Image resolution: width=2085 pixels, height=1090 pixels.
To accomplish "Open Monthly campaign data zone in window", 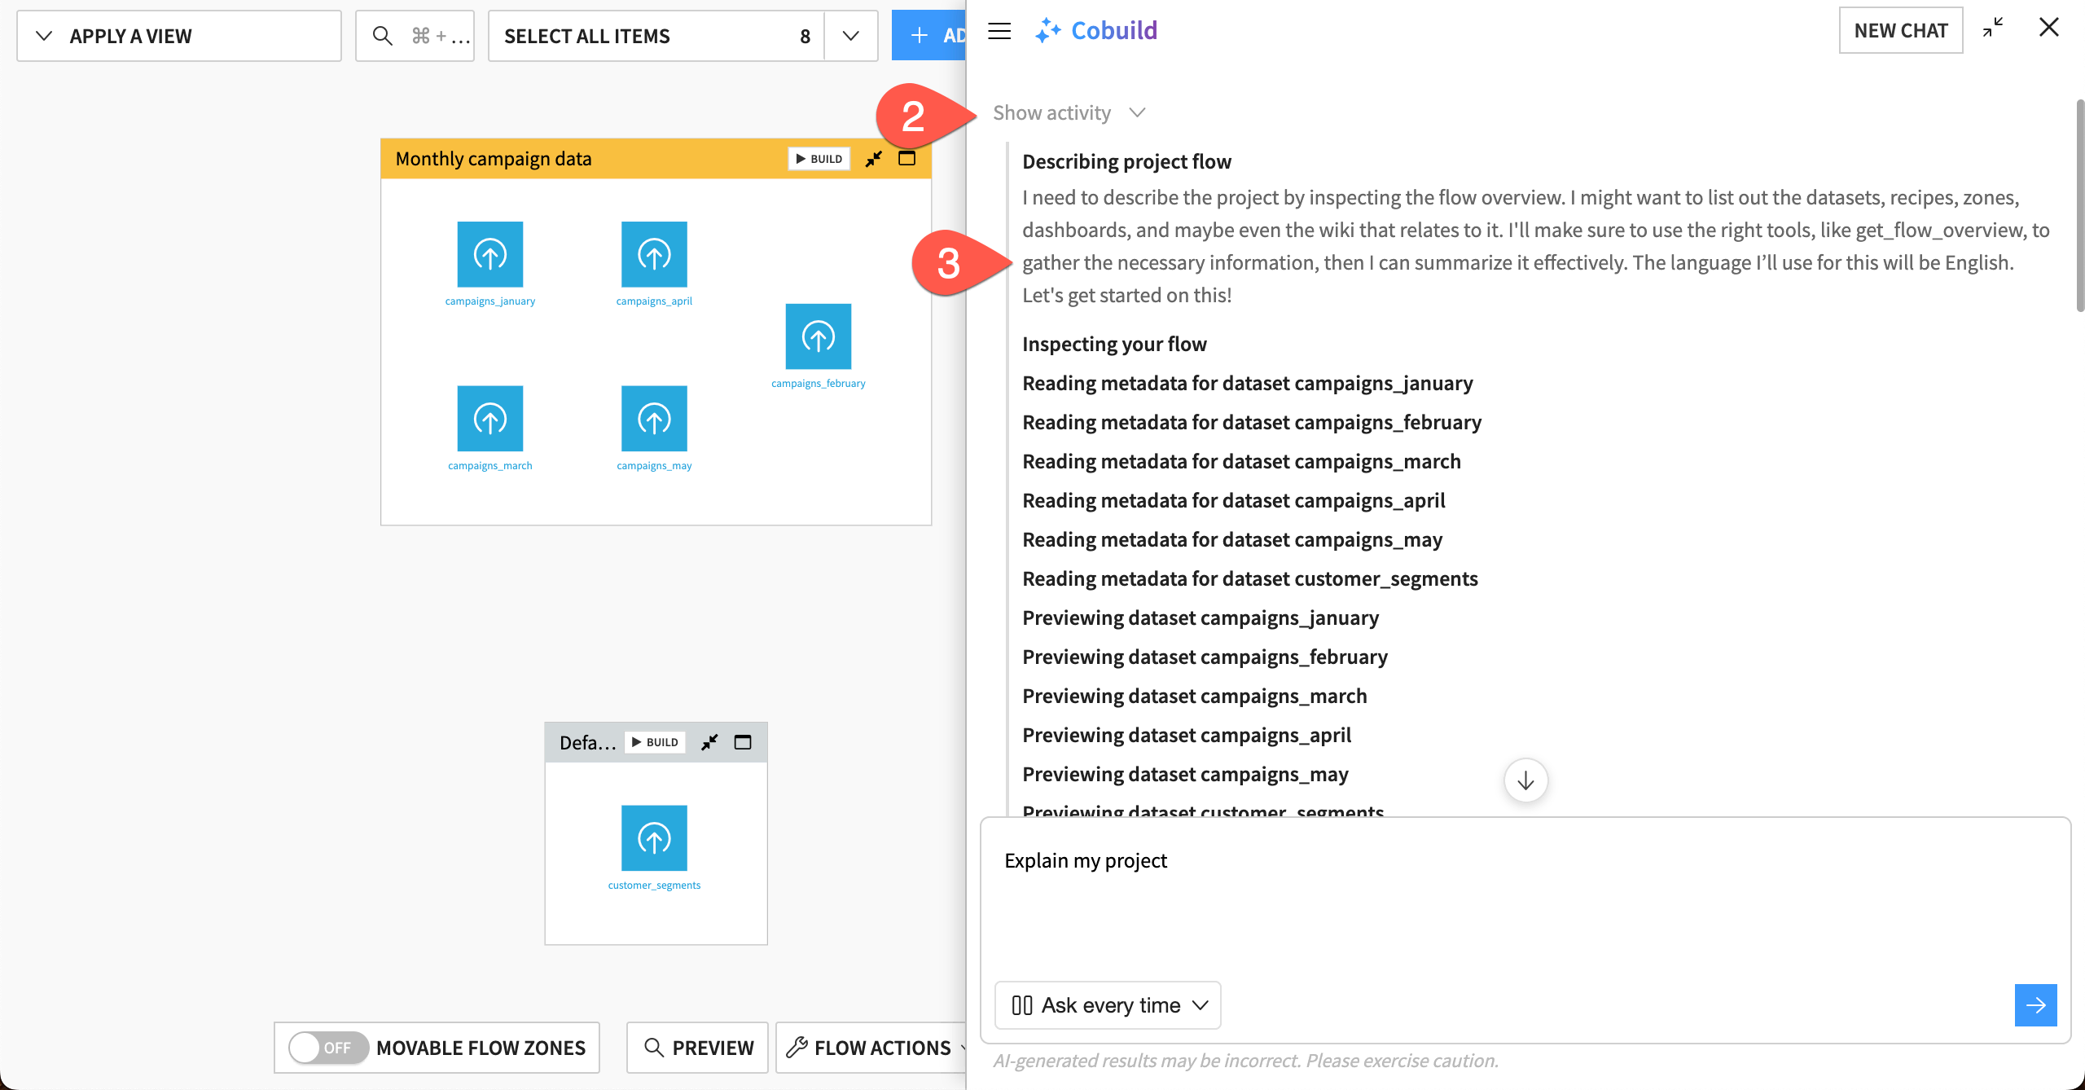I will coord(906,159).
